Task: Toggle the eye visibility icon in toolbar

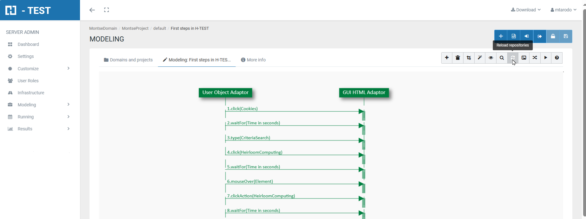Action: pyautogui.click(x=491, y=58)
